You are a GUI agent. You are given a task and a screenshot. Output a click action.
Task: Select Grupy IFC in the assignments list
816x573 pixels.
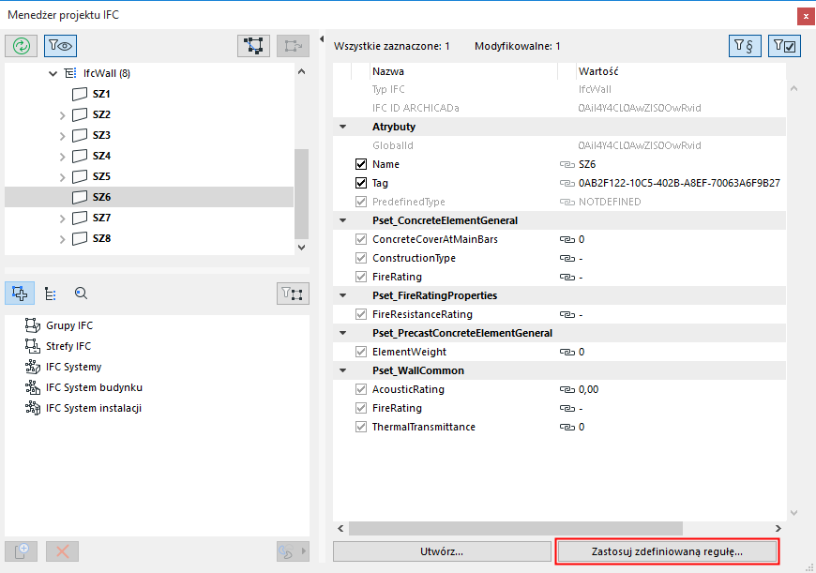coord(69,325)
